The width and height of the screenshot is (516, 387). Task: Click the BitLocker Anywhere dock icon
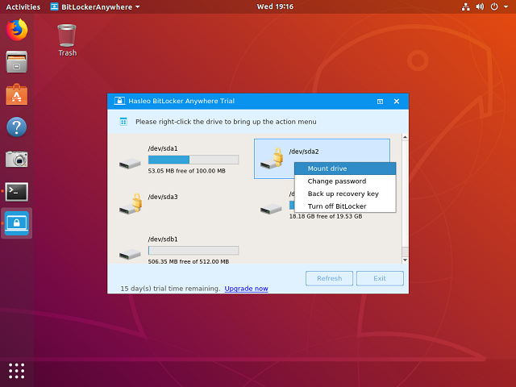coord(17,223)
